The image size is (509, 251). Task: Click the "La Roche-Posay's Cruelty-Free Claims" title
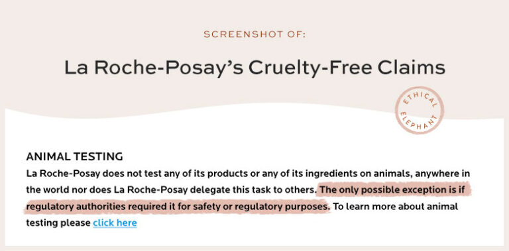click(254, 68)
